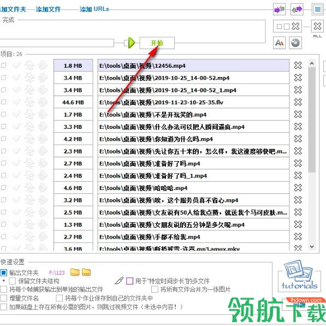326x326 pixels.
Task: Click the 添加文件 link
Action: tap(48, 9)
